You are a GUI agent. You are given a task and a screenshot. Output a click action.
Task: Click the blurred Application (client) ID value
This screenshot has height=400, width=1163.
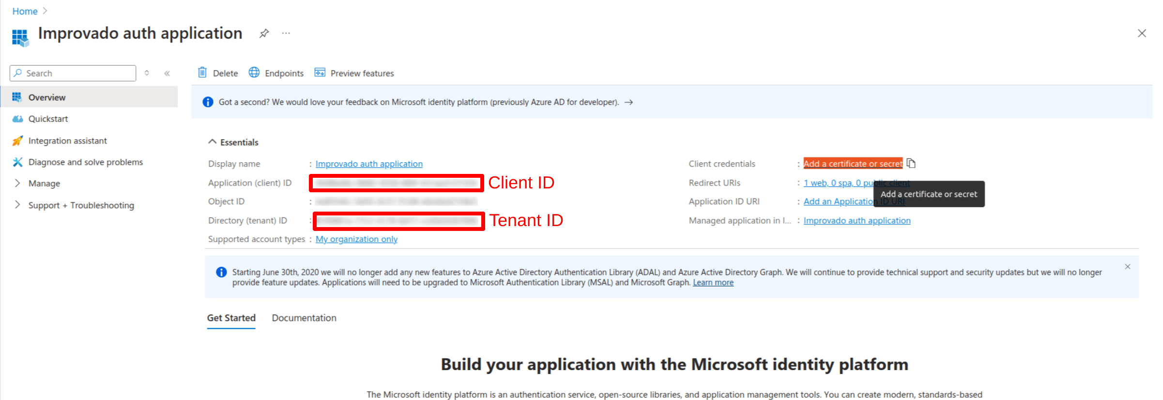coord(397,183)
